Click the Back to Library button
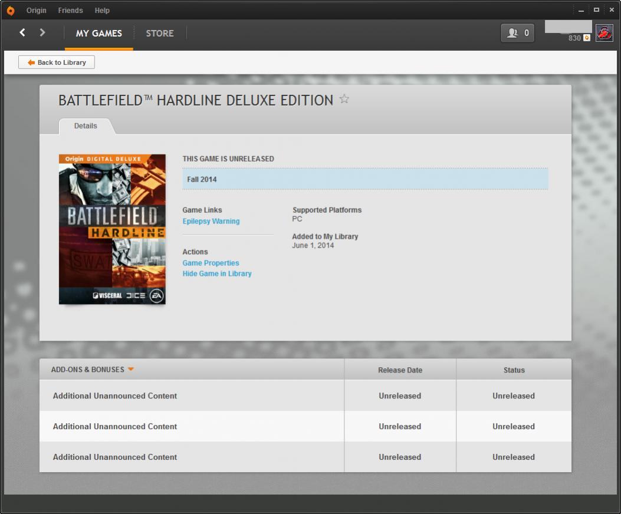The width and height of the screenshot is (621, 514). coord(57,62)
